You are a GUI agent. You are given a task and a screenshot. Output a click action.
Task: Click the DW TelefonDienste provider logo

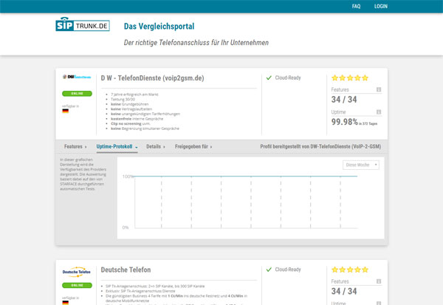point(77,77)
